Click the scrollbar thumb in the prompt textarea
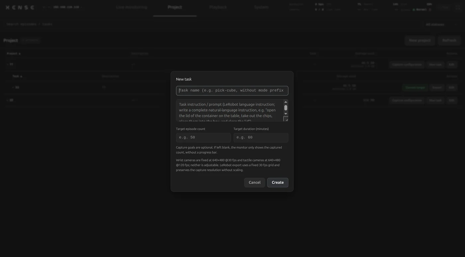The height and width of the screenshot is (257, 465). (286, 108)
